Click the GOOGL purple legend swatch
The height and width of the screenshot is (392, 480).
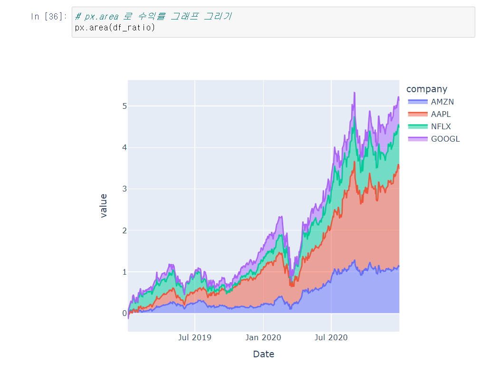(418, 139)
